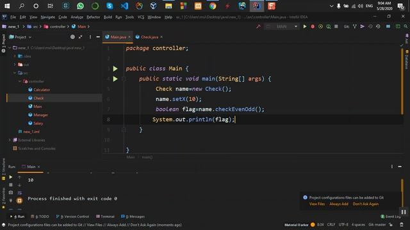Click the Search Everywhere magnifier icon

406,26
